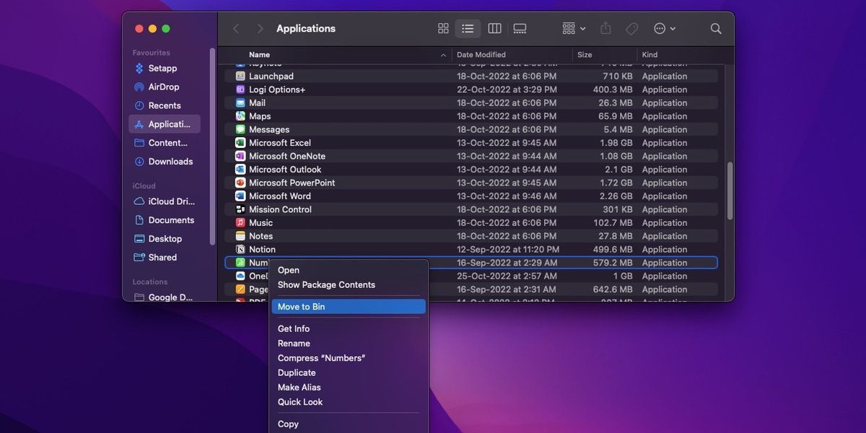The height and width of the screenshot is (433, 866).
Task: Click the search magnifier icon
Action: tap(716, 29)
